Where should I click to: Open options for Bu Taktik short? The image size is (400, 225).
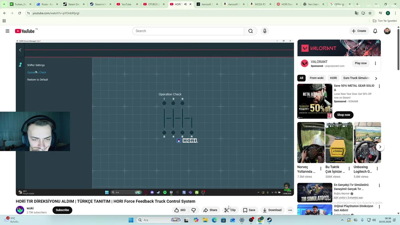pos(349,169)
